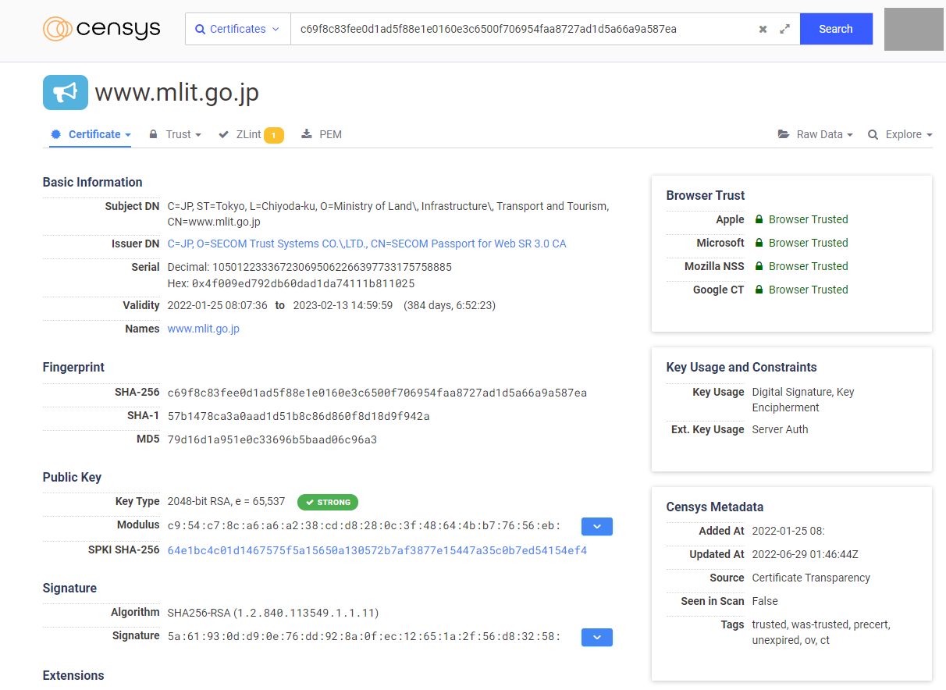Click the Censys logo icon
This screenshot has height=690, width=946.
pyautogui.click(x=58, y=29)
